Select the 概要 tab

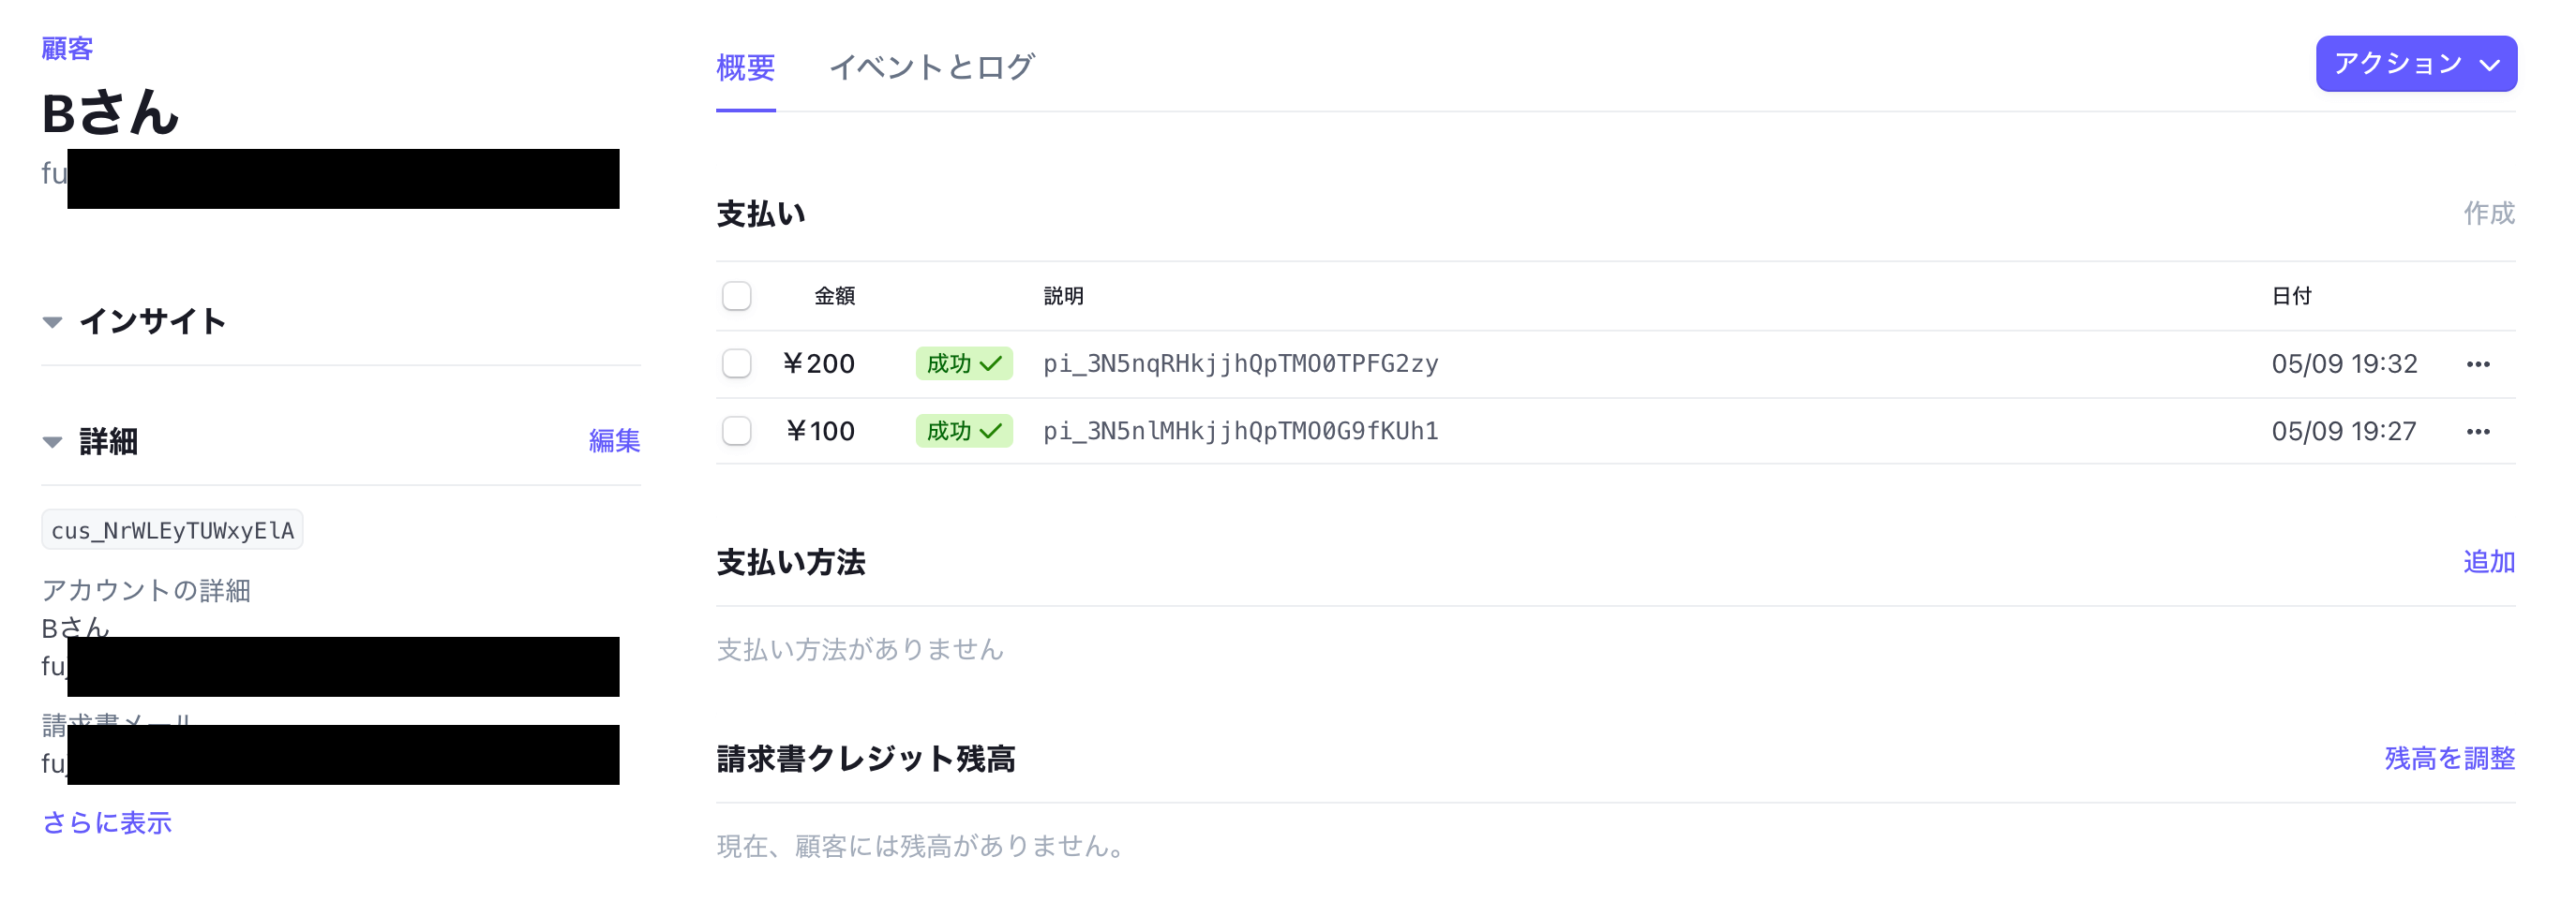point(745,66)
